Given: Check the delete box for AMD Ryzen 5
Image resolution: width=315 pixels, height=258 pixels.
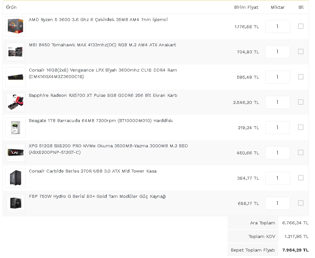Looking at the screenshot, I should pos(301,26).
